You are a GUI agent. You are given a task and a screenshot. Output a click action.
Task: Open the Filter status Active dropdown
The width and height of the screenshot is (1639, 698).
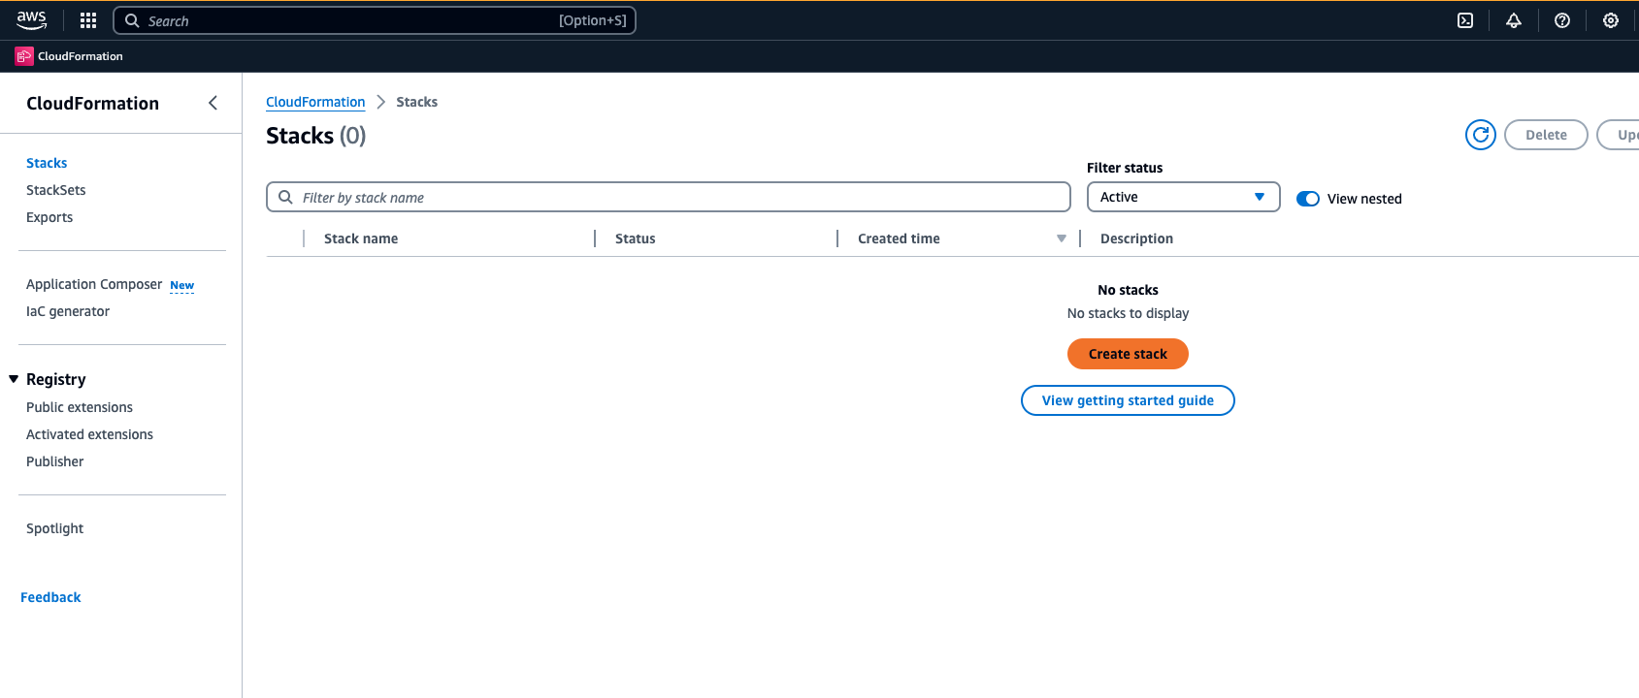point(1183,197)
